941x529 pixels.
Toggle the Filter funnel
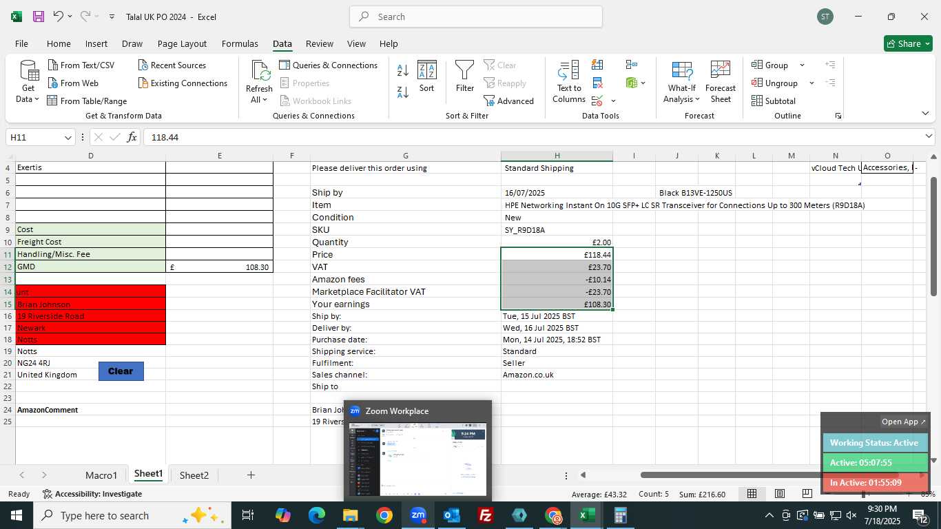[x=465, y=76]
